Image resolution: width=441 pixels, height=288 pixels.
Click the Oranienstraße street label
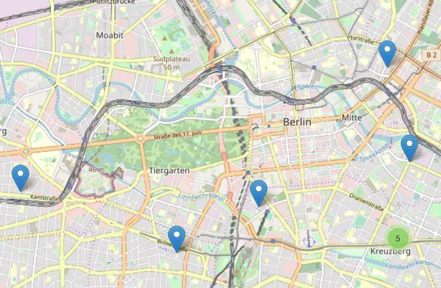[366, 202]
